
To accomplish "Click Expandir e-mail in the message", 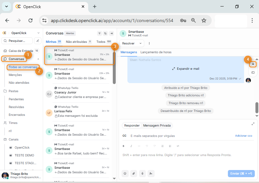I will [185, 69].
